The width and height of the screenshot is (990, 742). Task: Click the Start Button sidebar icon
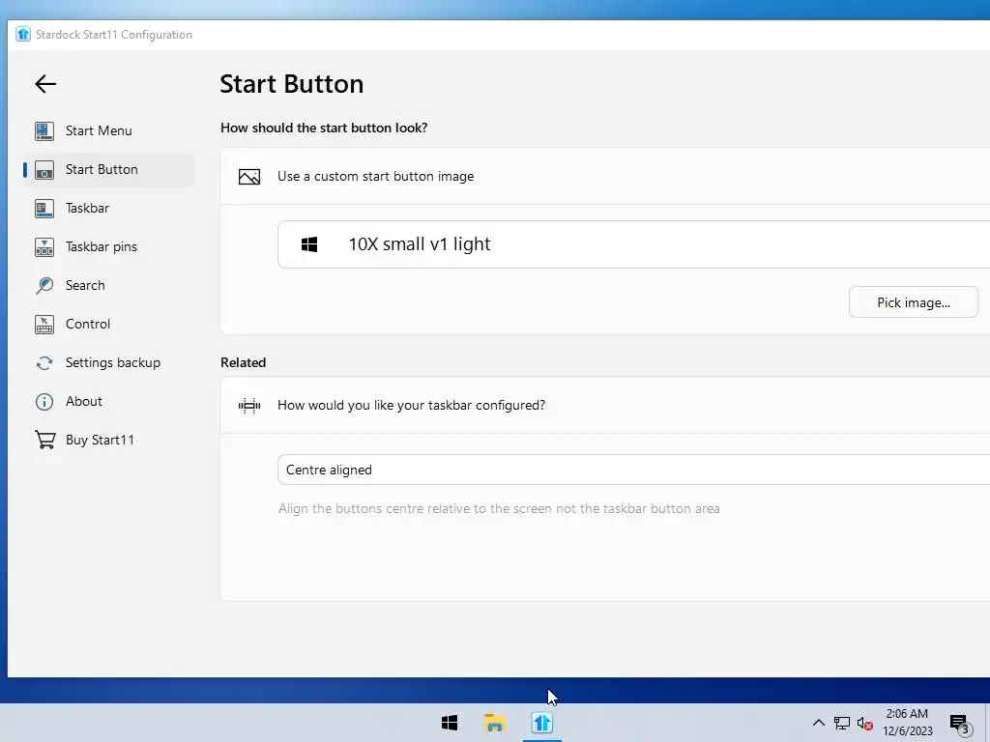tap(44, 170)
